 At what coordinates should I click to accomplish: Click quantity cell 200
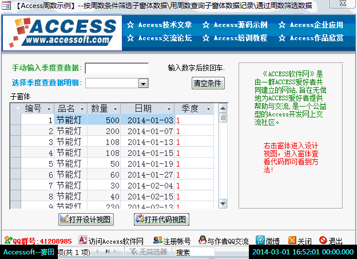pyautogui.click(x=104, y=131)
